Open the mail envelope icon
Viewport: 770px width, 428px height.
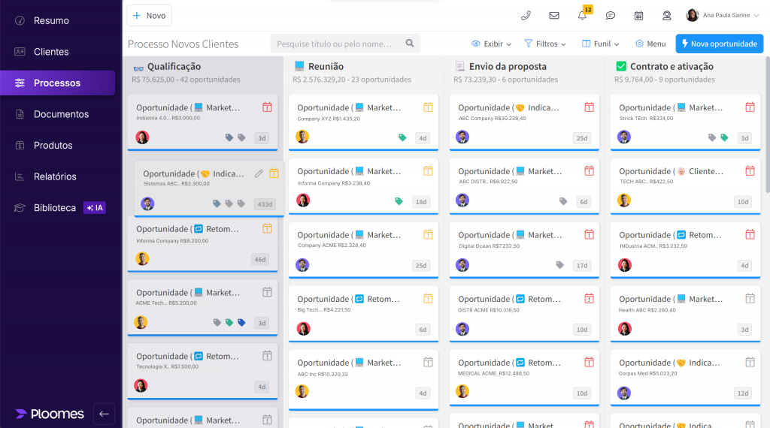click(x=554, y=15)
